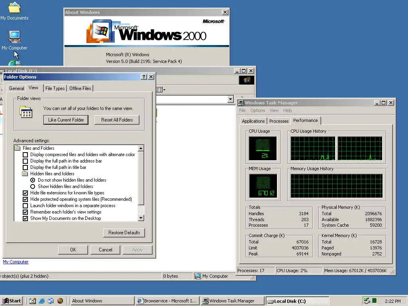This screenshot has height=306, width=408.
Task: Uncheck Remember each folder's view settings
Action: click(25, 212)
